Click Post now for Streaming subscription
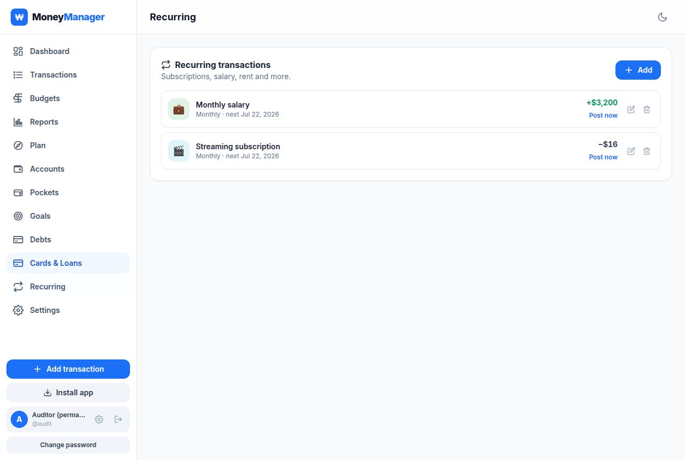The image size is (685, 460). 603,157
